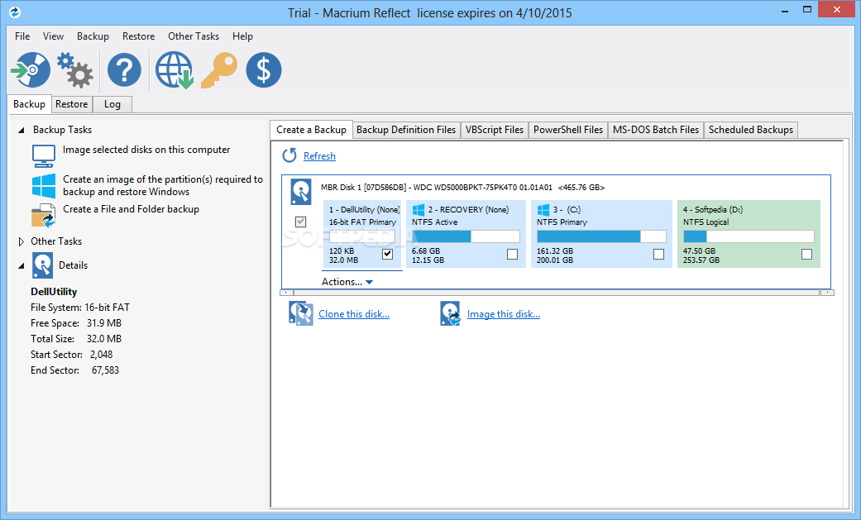Click the help question mark icon
The width and height of the screenshot is (861, 520).
point(124,69)
